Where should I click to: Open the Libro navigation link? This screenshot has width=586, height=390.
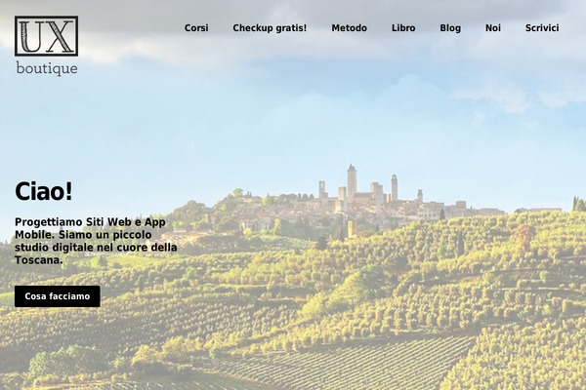tap(403, 28)
